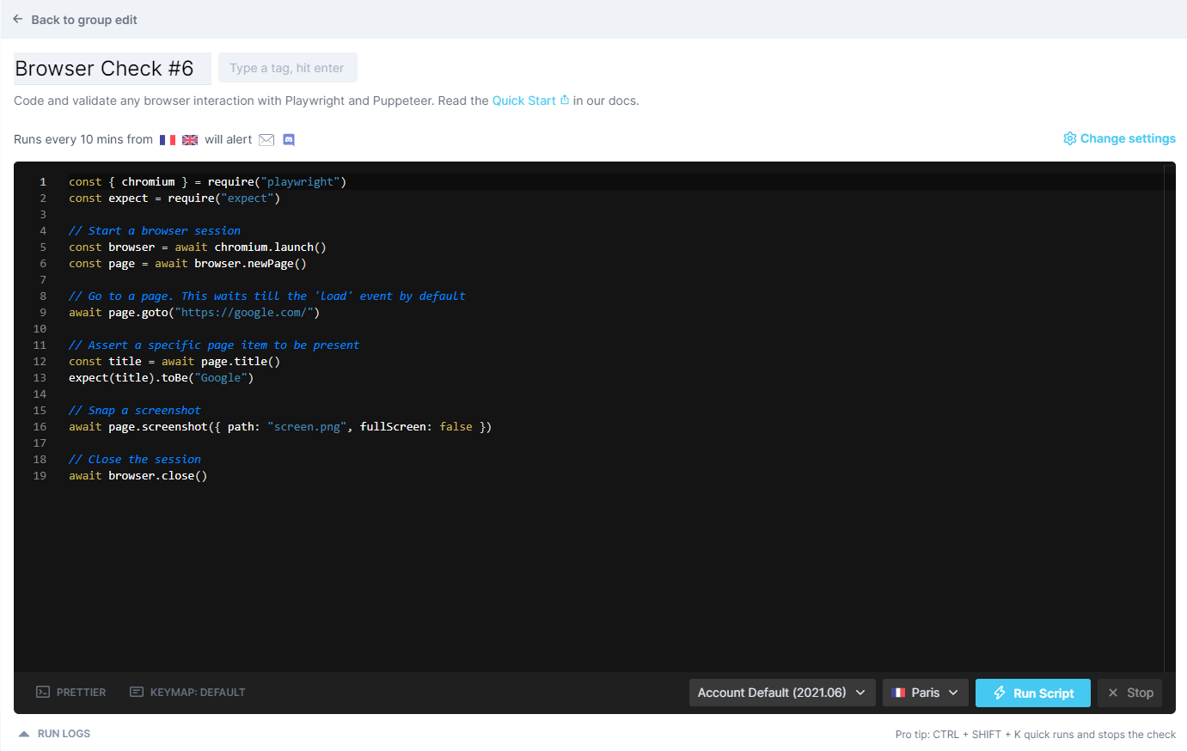This screenshot has width=1187, height=751.
Task: Select the UK flag location icon
Action: pyautogui.click(x=190, y=139)
